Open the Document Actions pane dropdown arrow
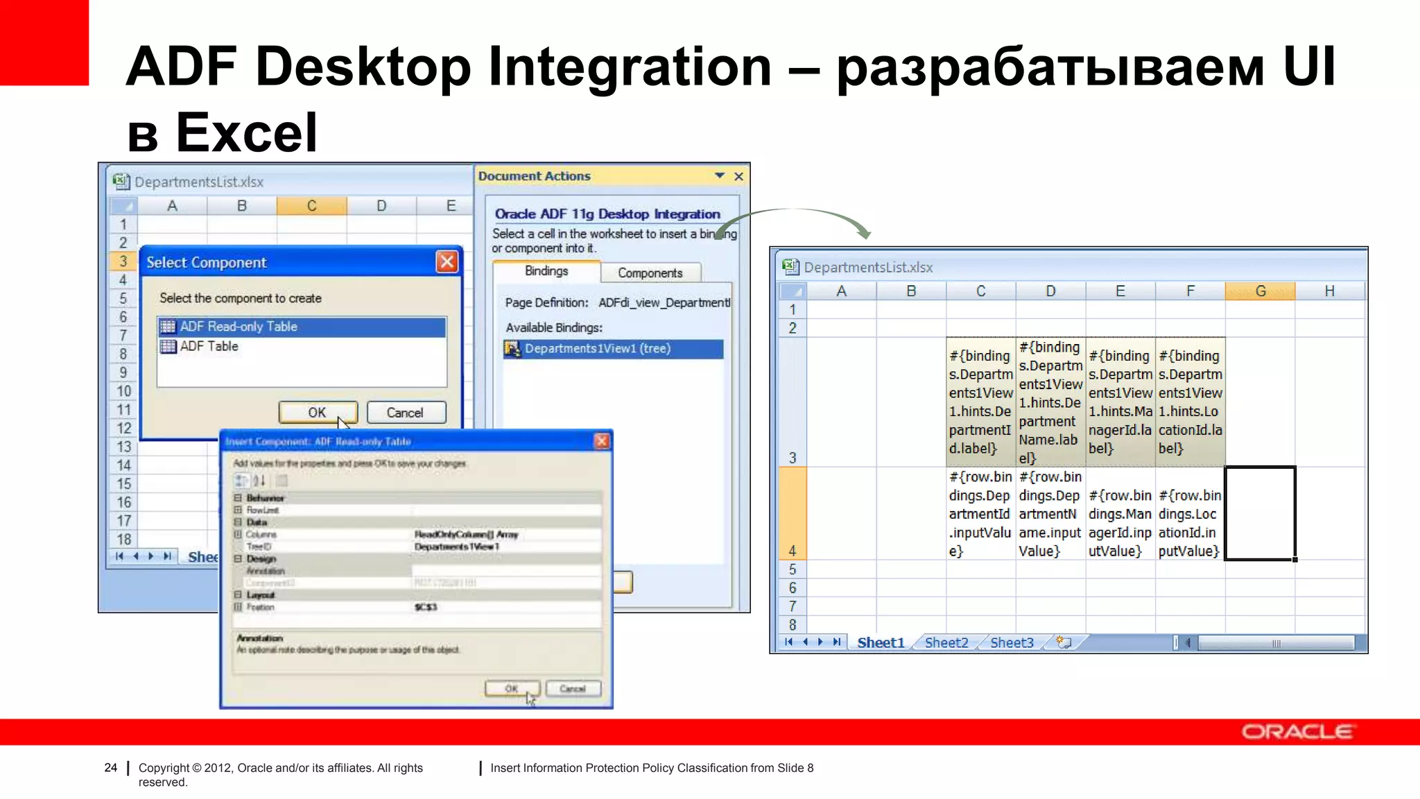The width and height of the screenshot is (1420, 799). [x=720, y=176]
